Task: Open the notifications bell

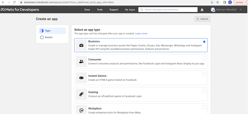Action: pyautogui.click(x=202, y=10)
